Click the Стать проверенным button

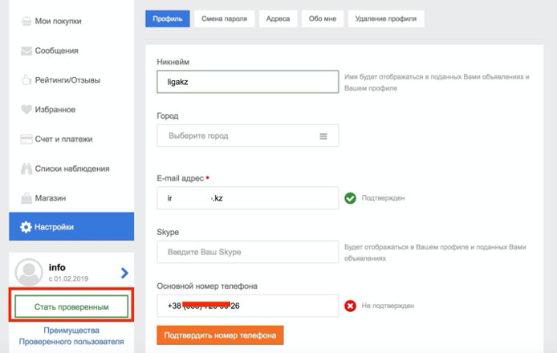click(x=71, y=307)
